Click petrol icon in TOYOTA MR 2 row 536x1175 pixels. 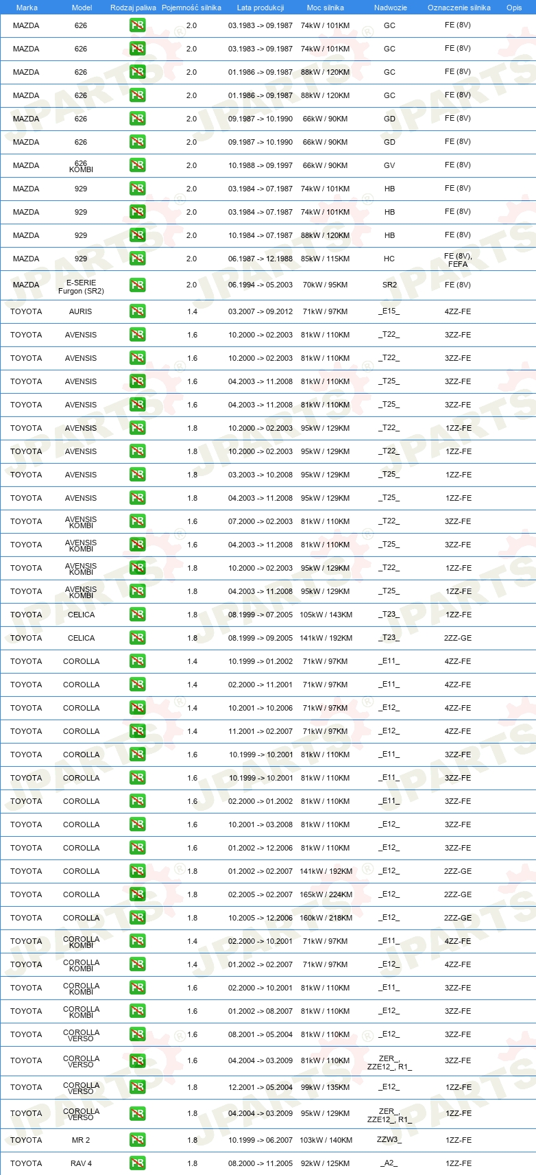138,1140
